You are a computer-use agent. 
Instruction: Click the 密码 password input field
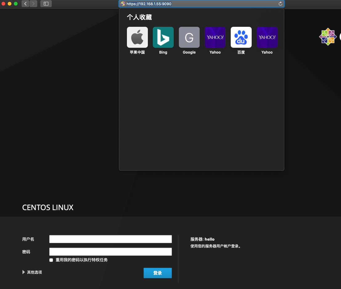[110, 252]
